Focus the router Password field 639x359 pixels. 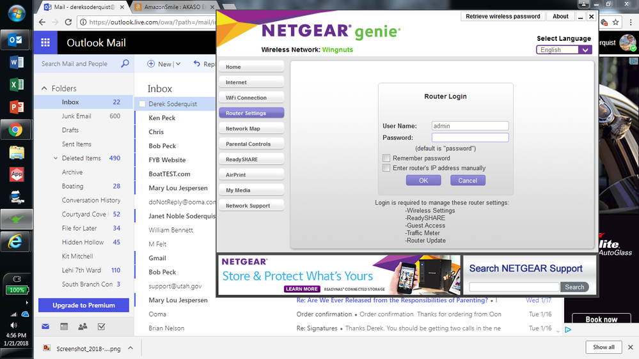pyautogui.click(x=470, y=137)
